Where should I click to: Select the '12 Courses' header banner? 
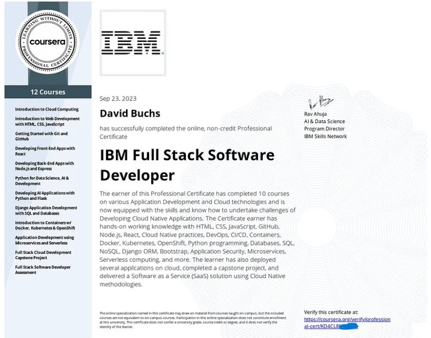[x=49, y=92]
